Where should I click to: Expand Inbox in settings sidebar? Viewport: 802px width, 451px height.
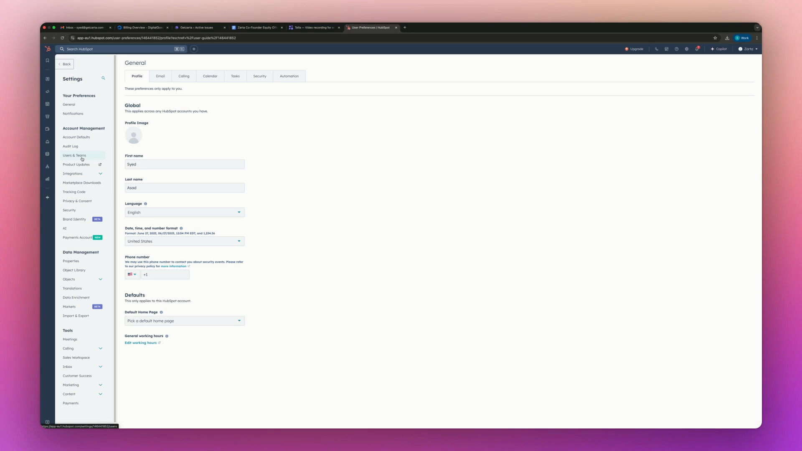tap(100, 367)
